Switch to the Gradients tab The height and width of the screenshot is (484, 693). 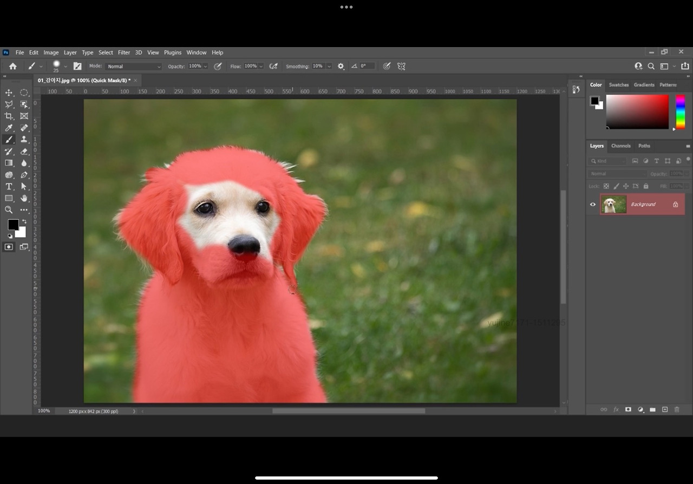click(x=644, y=84)
